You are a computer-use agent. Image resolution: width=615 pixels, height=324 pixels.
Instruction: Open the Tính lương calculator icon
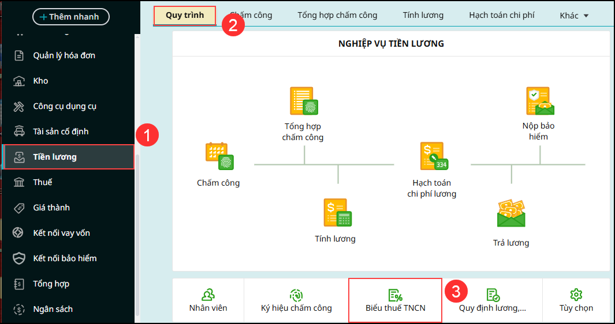pyautogui.click(x=338, y=213)
